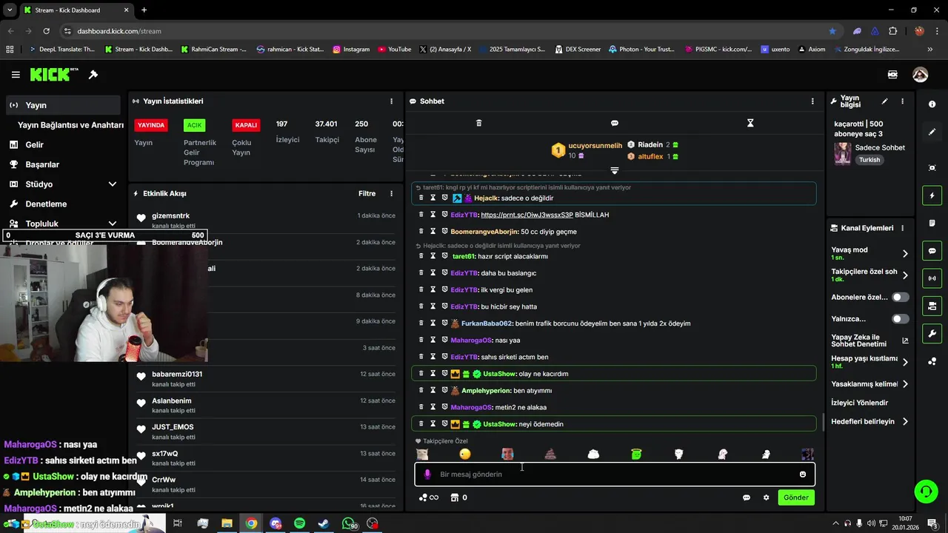Click the Turkish language tag
This screenshot has height=533, width=948.
pyautogui.click(x=869, y=160)
